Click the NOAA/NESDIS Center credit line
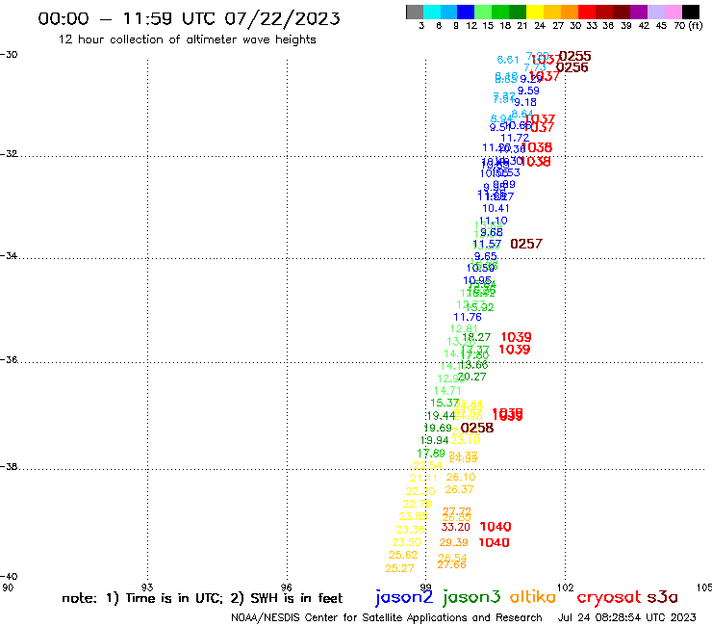The width and height of the screenshot is (712, 626). tap(387, 617)
